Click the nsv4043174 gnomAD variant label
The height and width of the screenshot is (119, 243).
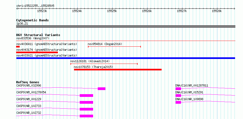[x=47, y=50]
